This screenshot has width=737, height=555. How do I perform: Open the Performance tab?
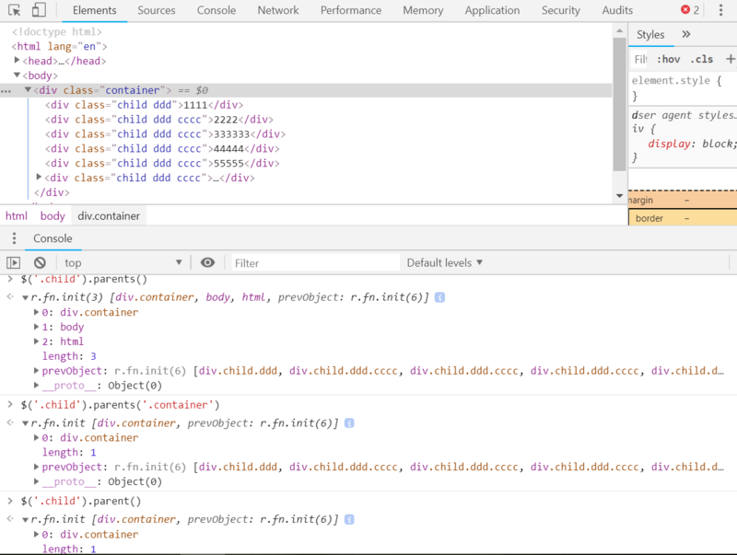click(x=351, y=10)
